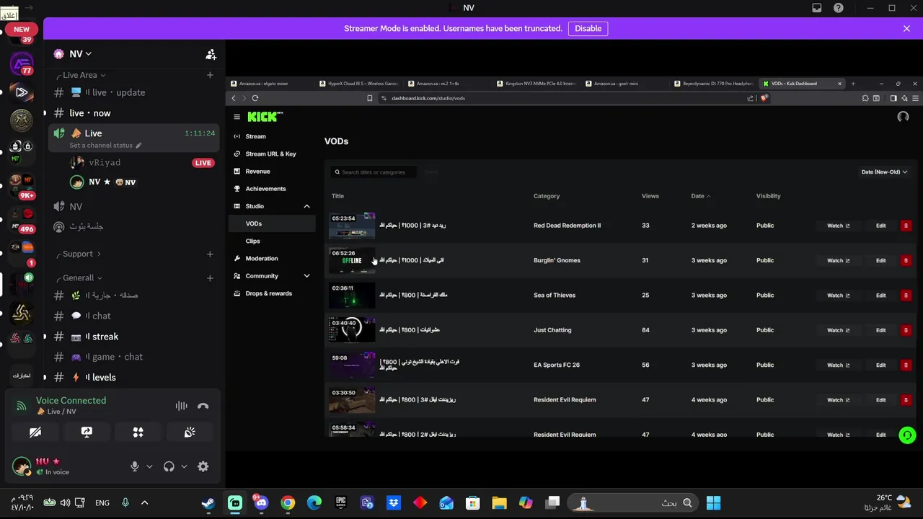923x519 pixels.
Task: Open the green Kick support chat bubble
Action: click(907, 435)
